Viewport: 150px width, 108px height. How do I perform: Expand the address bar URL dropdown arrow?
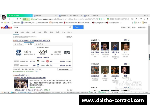click(105, 19)
